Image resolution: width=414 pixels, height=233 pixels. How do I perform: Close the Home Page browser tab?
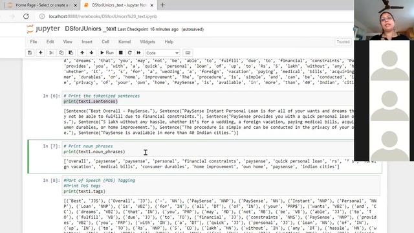[75, 5]
